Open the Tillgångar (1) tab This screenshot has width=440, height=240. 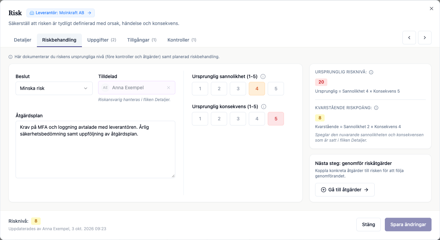coord(142,40)
